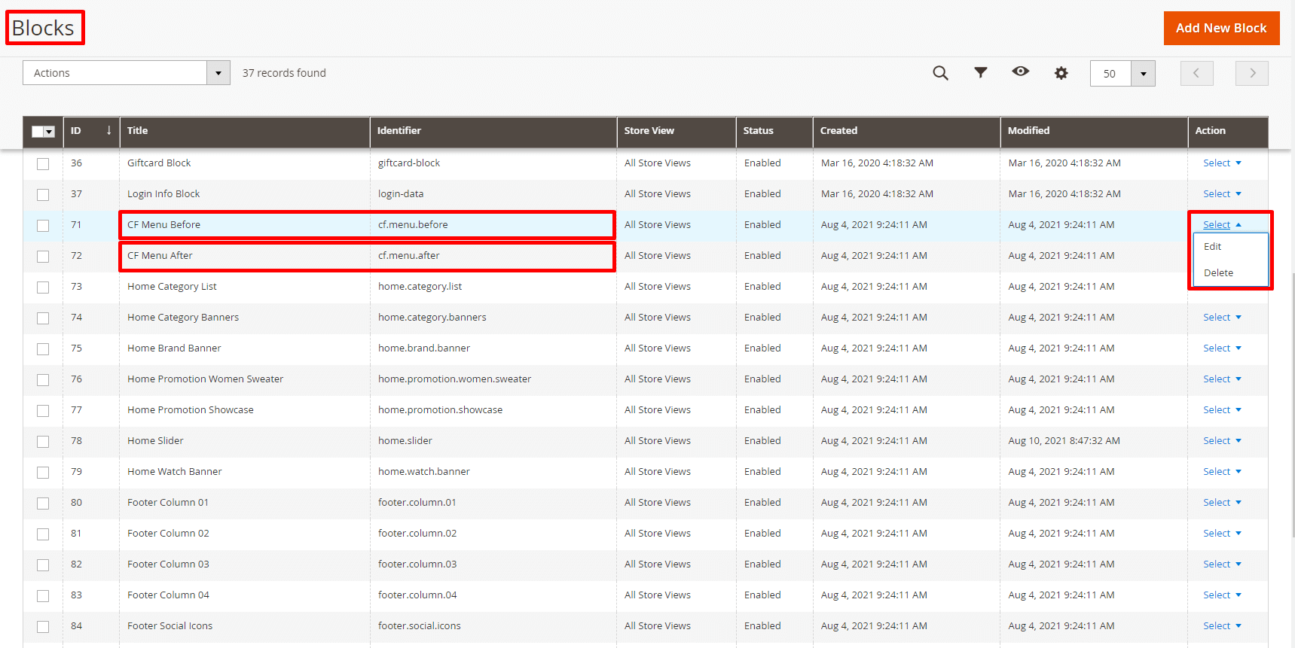Expand Select dropdown for Home Category List

1221,287
